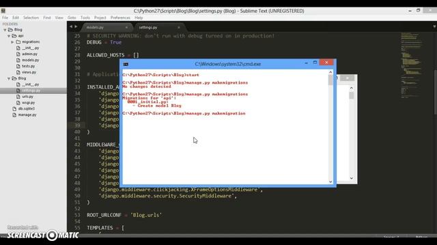Click cmd.exe scrollbar down arrow
The image size is (437, 245).
pos(330,182)
